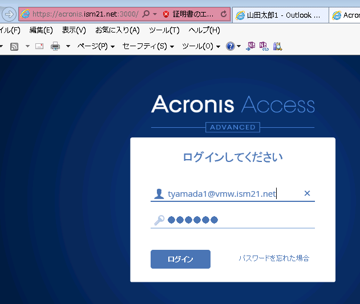
Task: Click the certificate error warning
Action: tap(188, 14)
